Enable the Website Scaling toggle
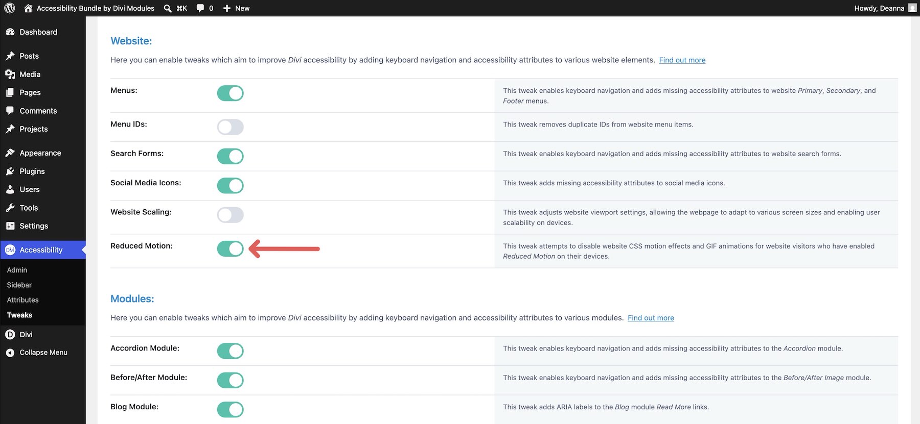Screen dimensions: 920x424 [x=231, y=215]
